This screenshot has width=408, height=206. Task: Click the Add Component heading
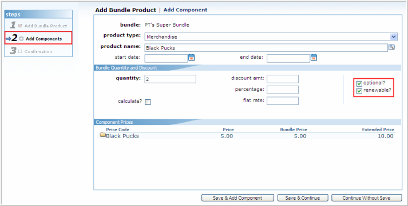click(185, 10)
